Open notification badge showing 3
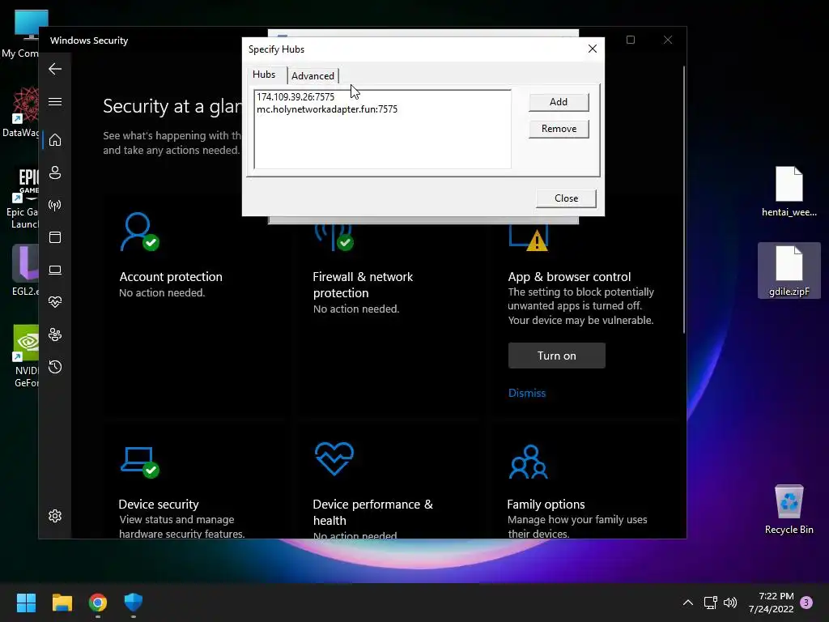Screen dimensions: 829x622 tap(806, 603)
